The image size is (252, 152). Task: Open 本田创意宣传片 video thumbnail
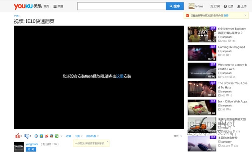(x=202, y=143)
